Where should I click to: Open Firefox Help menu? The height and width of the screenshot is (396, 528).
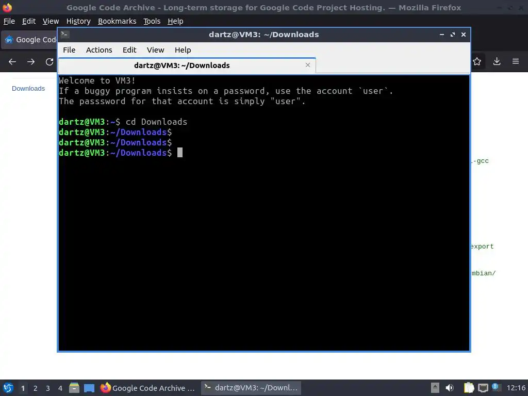pyautogui.click(x=175, y=21)
